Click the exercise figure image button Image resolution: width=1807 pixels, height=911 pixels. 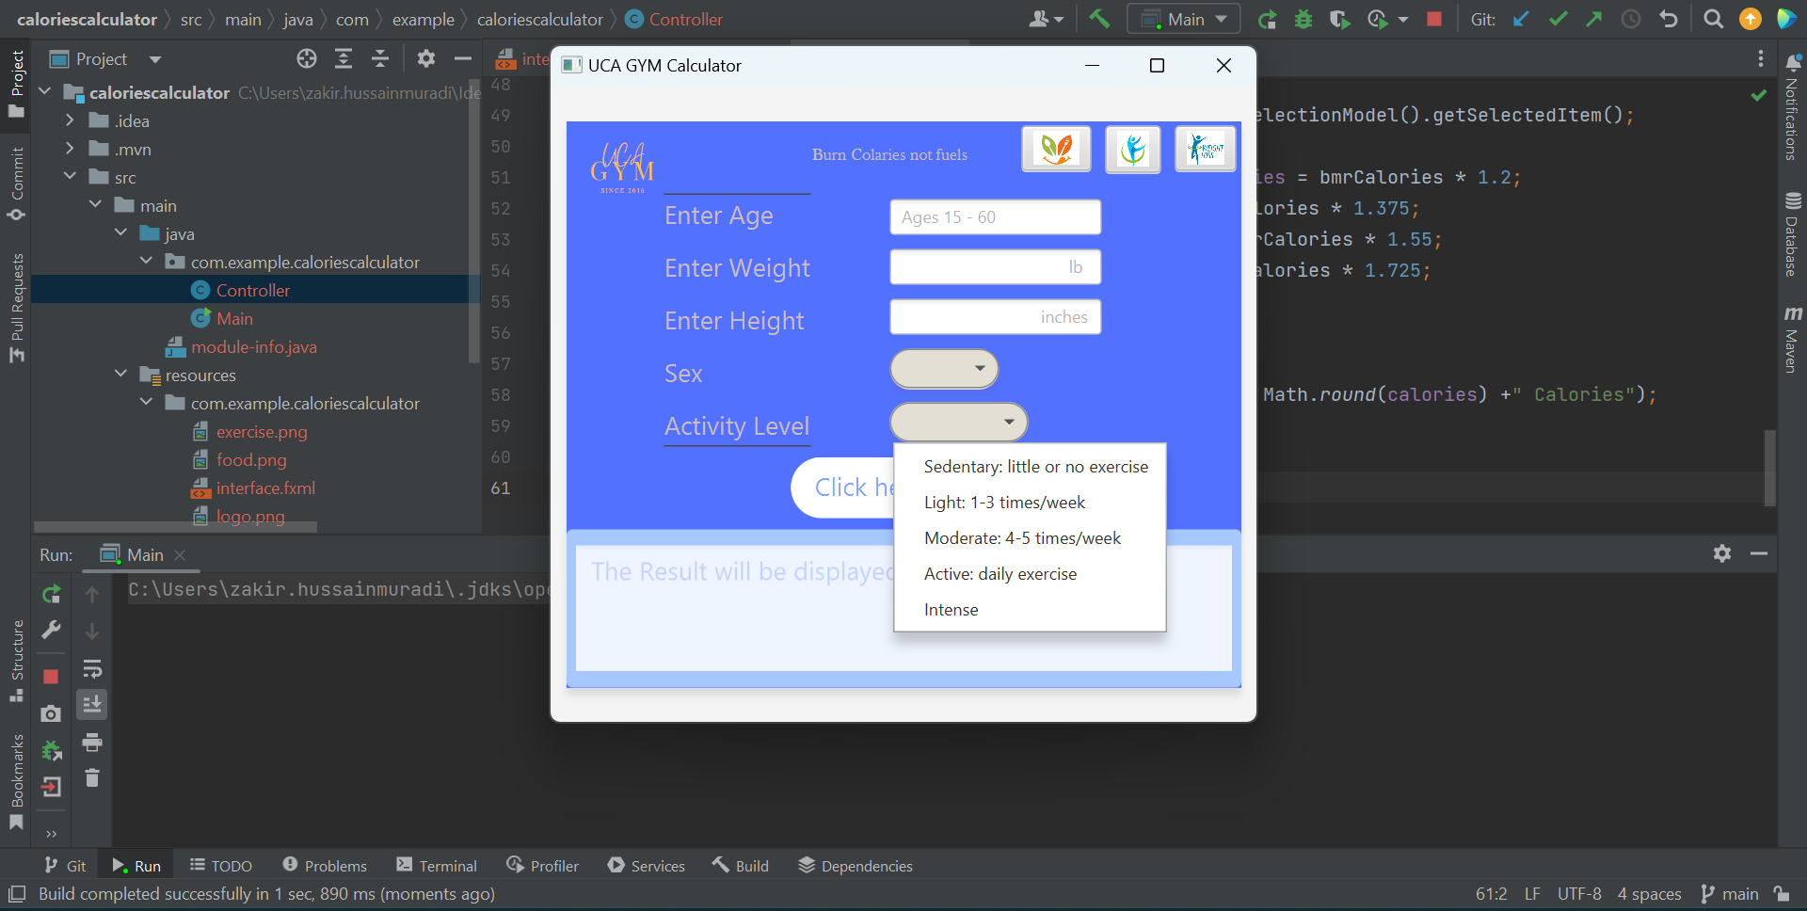[x=1133, y=149]
